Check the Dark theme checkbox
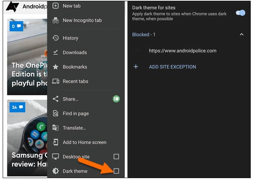This screenshot has width=253, height=180. (x=116, y=171)
